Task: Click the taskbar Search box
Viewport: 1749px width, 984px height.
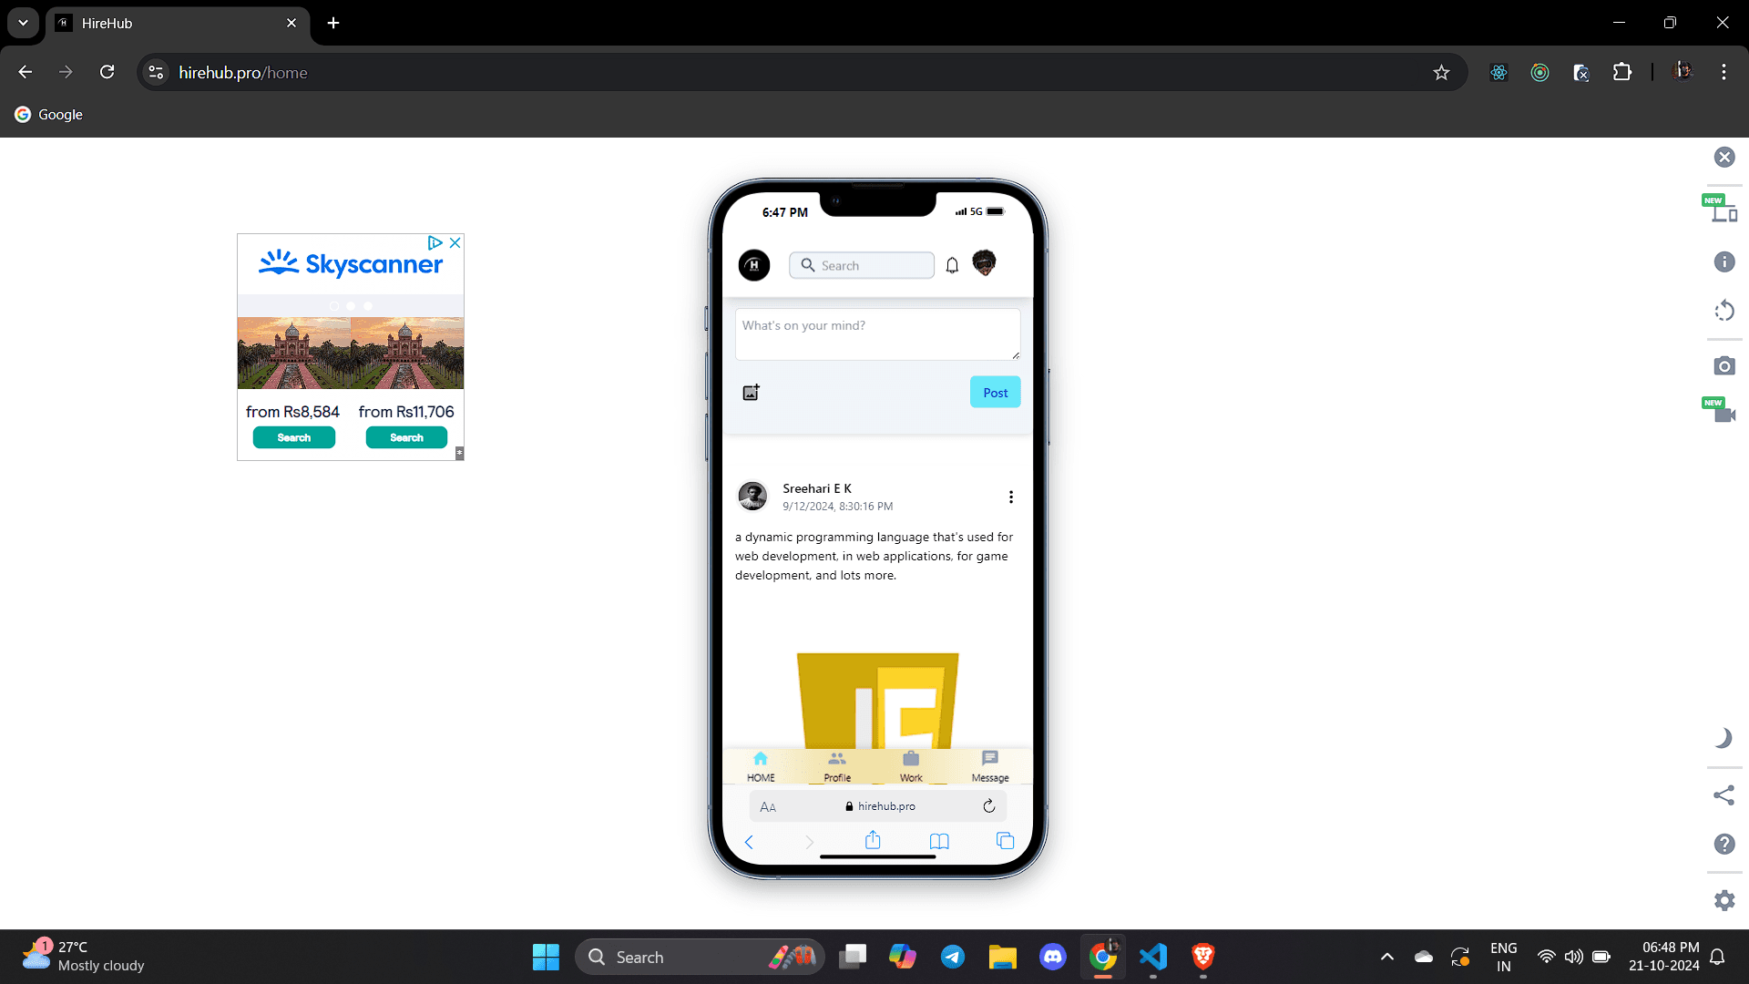Action: [700, 957]
